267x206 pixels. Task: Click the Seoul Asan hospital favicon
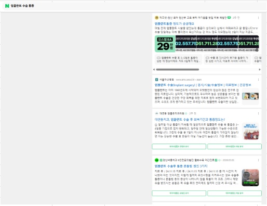(x=156, y=80)
